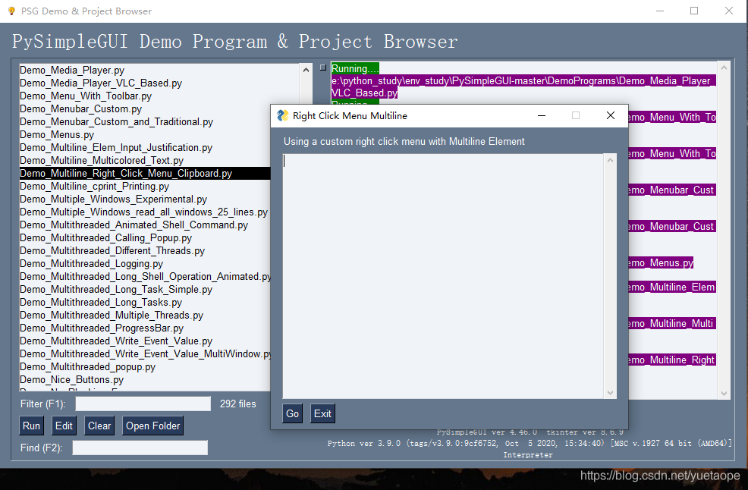
Task: Select Demo_Multithreaded_Multiple_Threads.py
Action: 112,315
